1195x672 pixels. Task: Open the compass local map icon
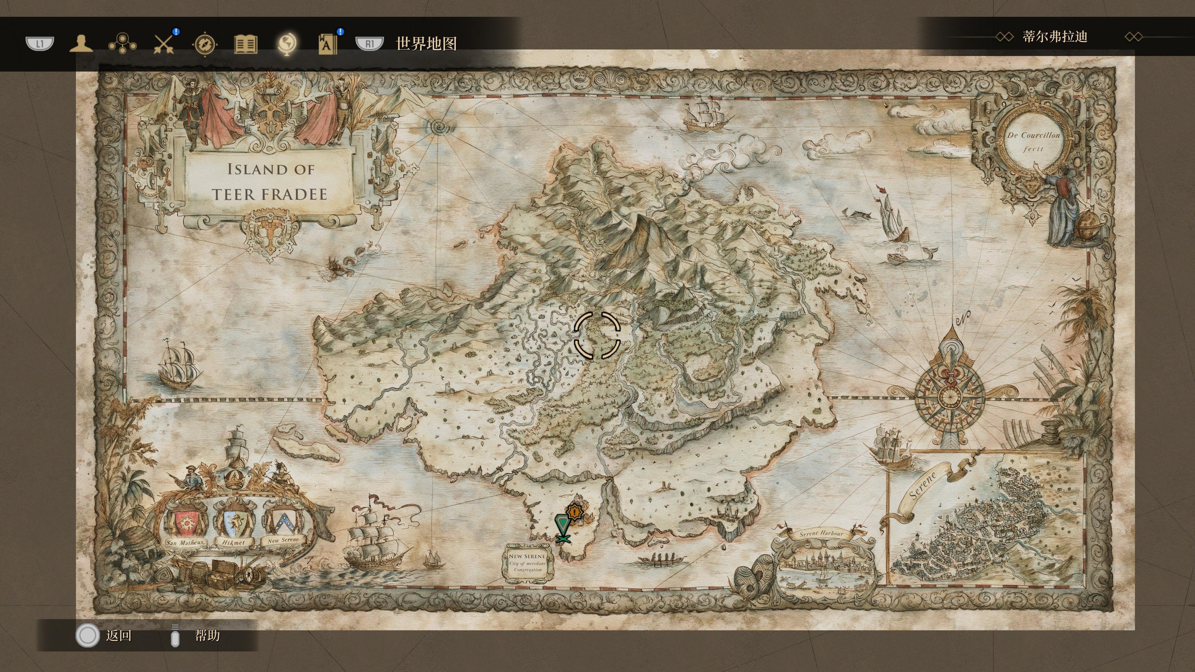pyautogui.click(x=204, y=44)
